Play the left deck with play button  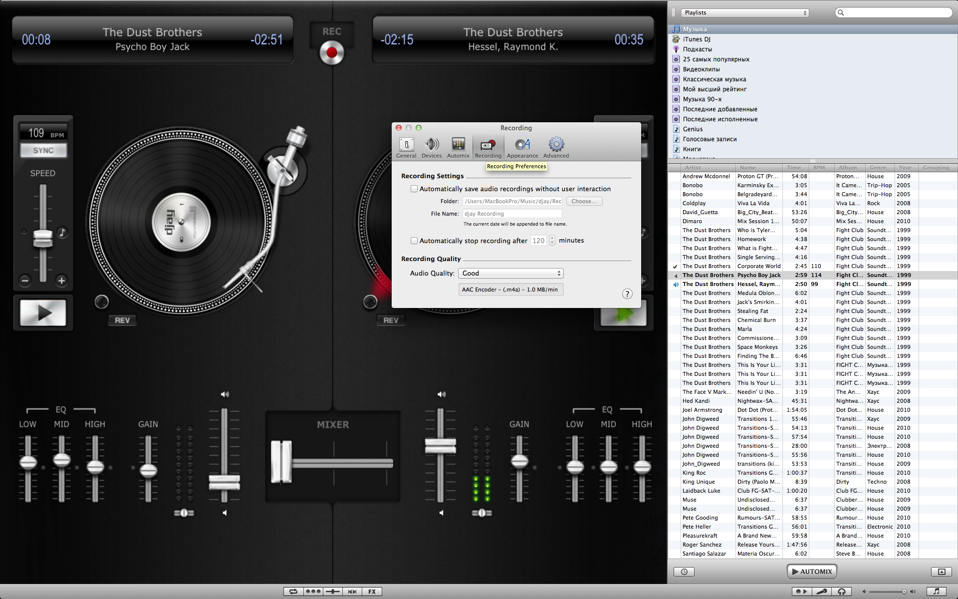43,313
